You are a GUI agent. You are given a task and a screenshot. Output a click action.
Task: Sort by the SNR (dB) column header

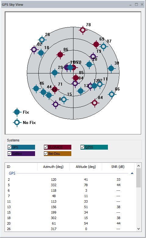118,167
